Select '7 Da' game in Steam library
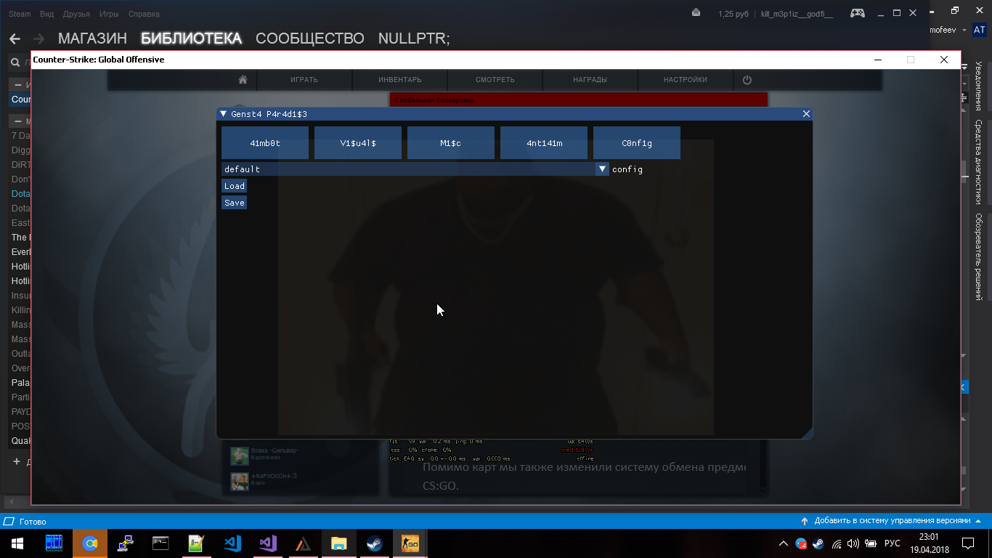The image size is (992, 558). point(20,136)
